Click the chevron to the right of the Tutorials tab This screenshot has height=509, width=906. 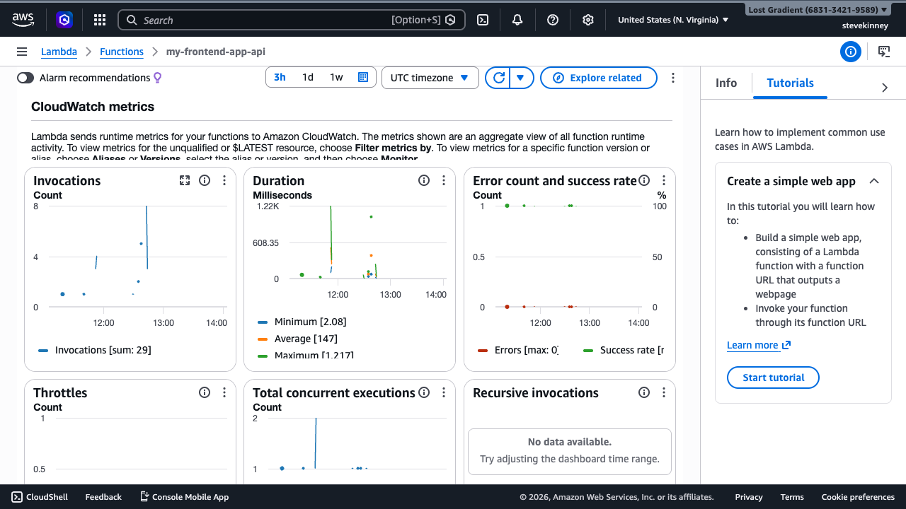coord(885,87)
